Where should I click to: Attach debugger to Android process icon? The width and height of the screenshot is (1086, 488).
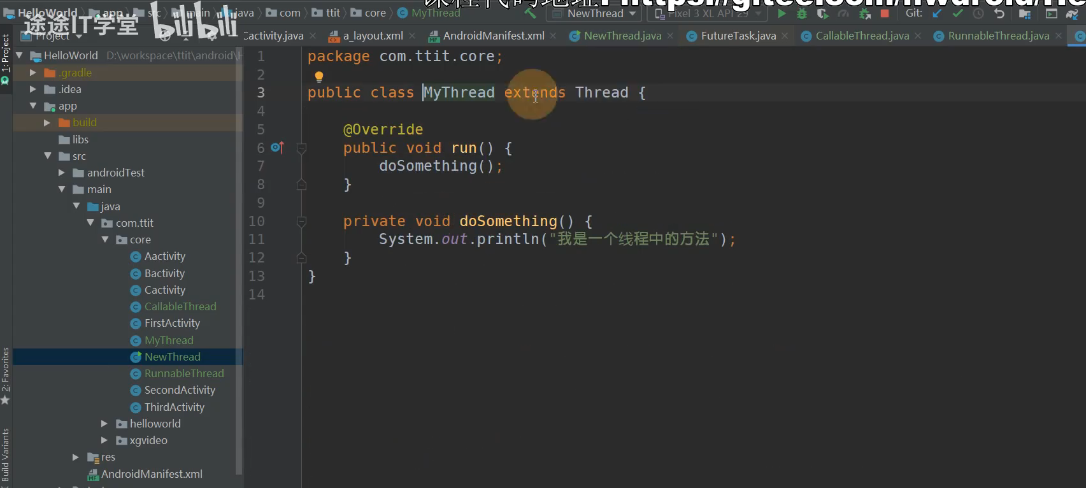864,13
